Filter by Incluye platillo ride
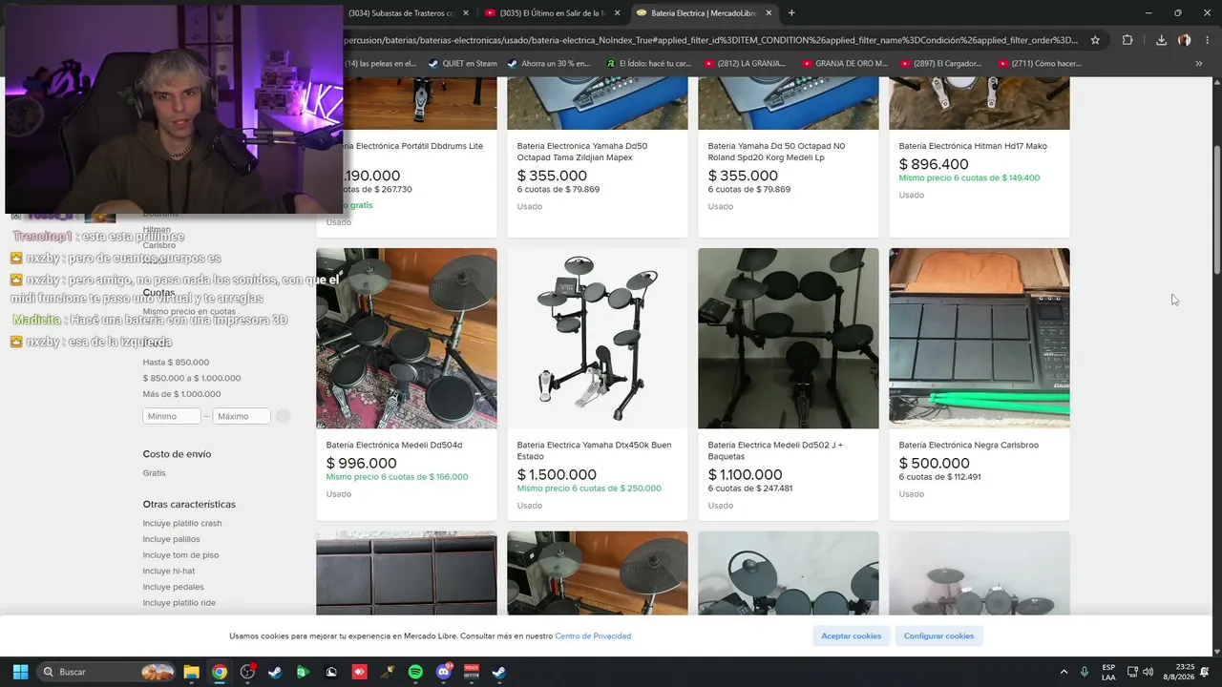This screenshot has height=687, width=1222. click(x=179, y=603)
